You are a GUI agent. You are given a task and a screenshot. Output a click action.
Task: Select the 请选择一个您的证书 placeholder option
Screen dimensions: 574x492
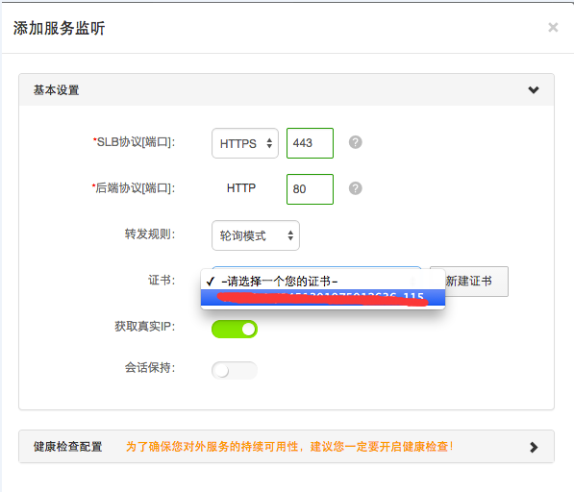tap(323, 281)
